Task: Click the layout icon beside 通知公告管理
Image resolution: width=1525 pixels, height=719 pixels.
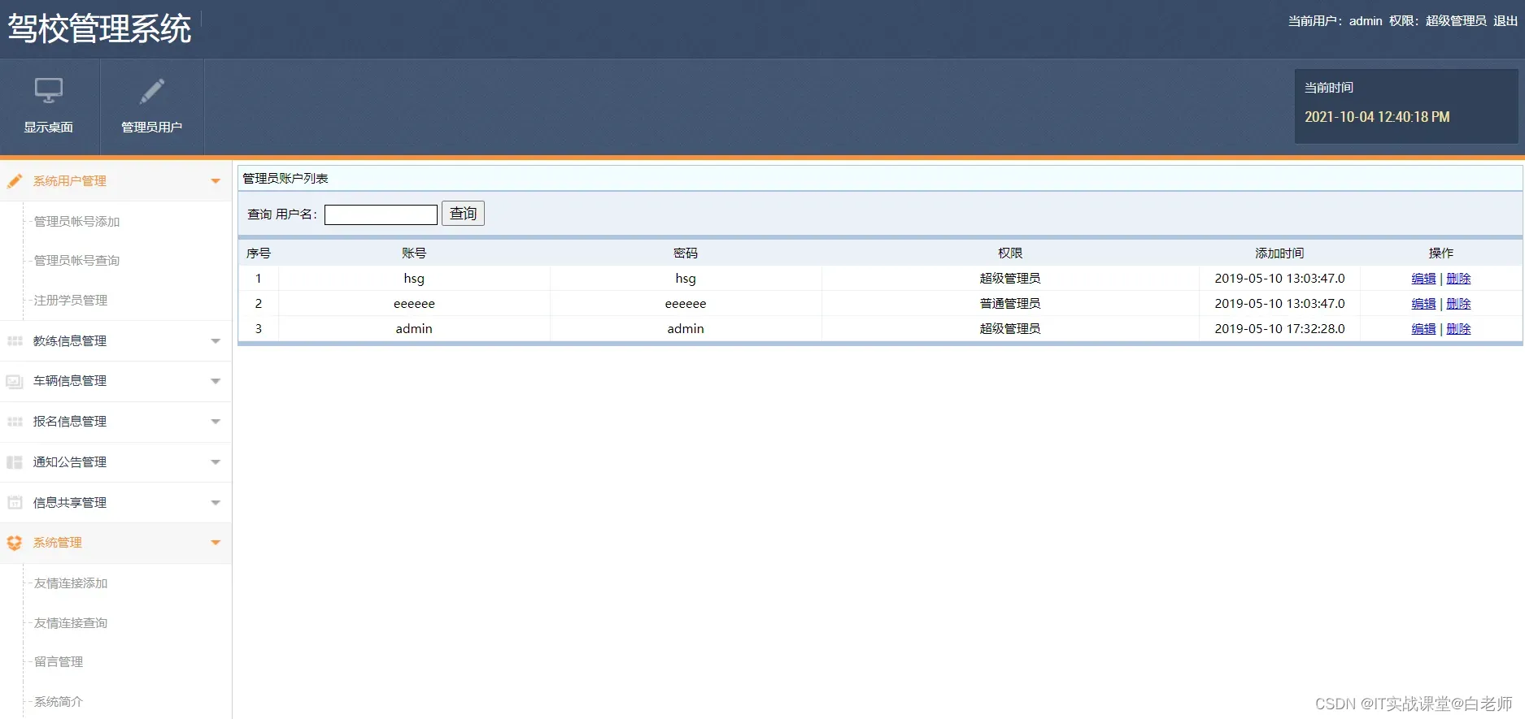Action: [15, 462]
